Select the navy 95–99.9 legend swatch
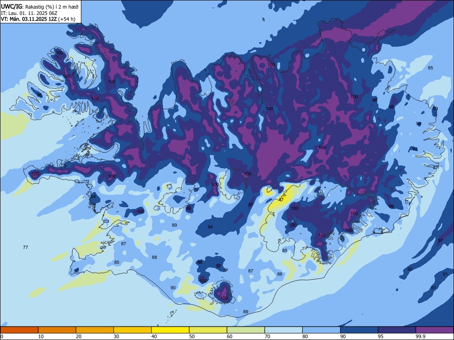This screenshot has height=340, width=454. click(397, 330)
